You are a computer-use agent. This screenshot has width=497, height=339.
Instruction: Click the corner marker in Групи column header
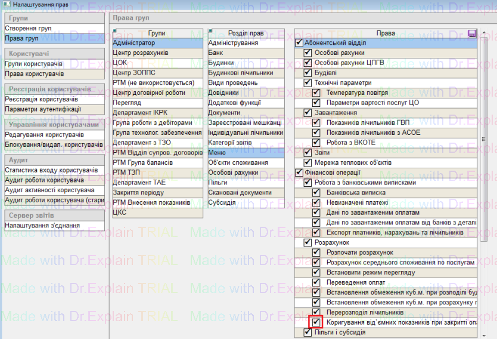[x=114, y=30]
